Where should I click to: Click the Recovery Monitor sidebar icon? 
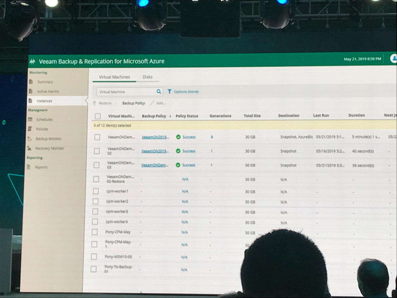pyautogui.click(x=29, y=148)
